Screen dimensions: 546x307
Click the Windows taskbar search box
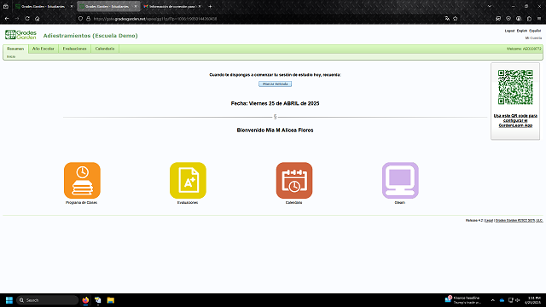point(48,300)
